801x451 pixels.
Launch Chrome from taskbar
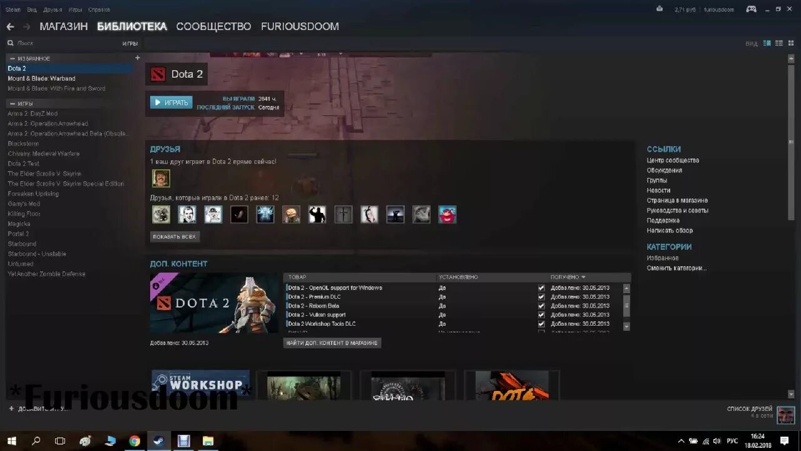135,441
